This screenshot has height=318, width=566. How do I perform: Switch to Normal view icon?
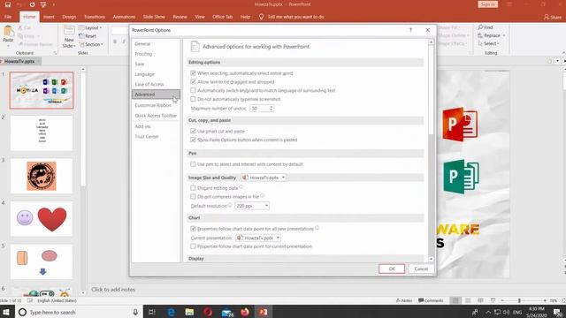pos(455,300)
